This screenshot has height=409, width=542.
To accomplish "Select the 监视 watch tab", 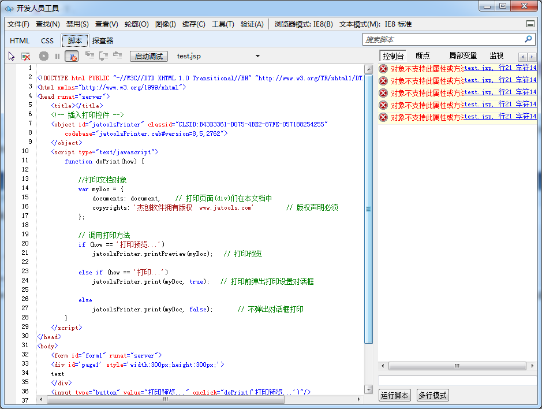I will (496, 55).
